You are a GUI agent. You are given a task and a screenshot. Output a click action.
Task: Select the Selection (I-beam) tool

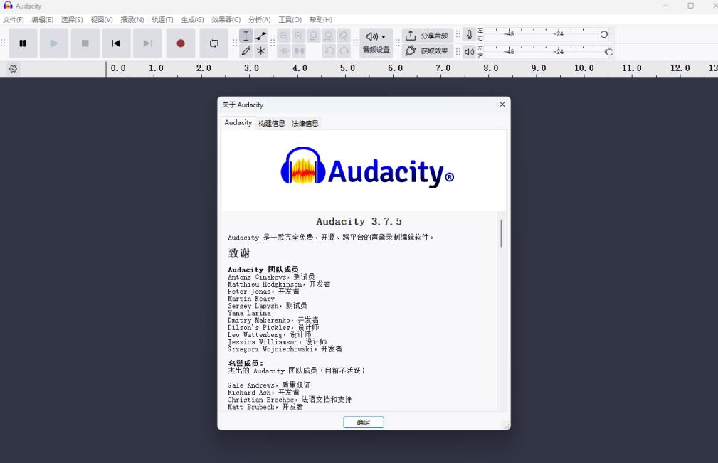[x=246, y=36]
